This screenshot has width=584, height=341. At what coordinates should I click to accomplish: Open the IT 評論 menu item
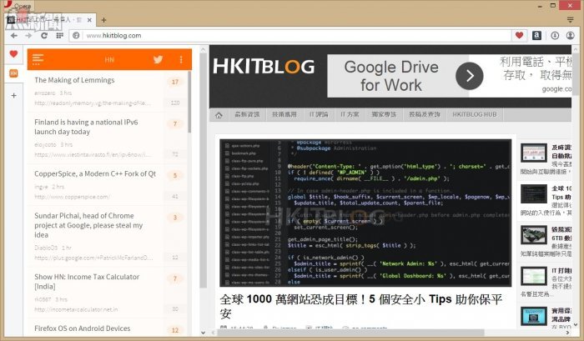(319, 115)
